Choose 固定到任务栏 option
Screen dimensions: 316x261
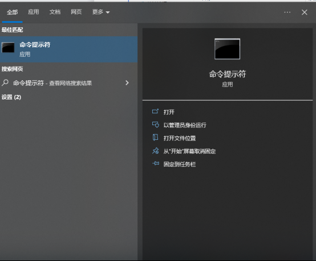coord(180,164)
